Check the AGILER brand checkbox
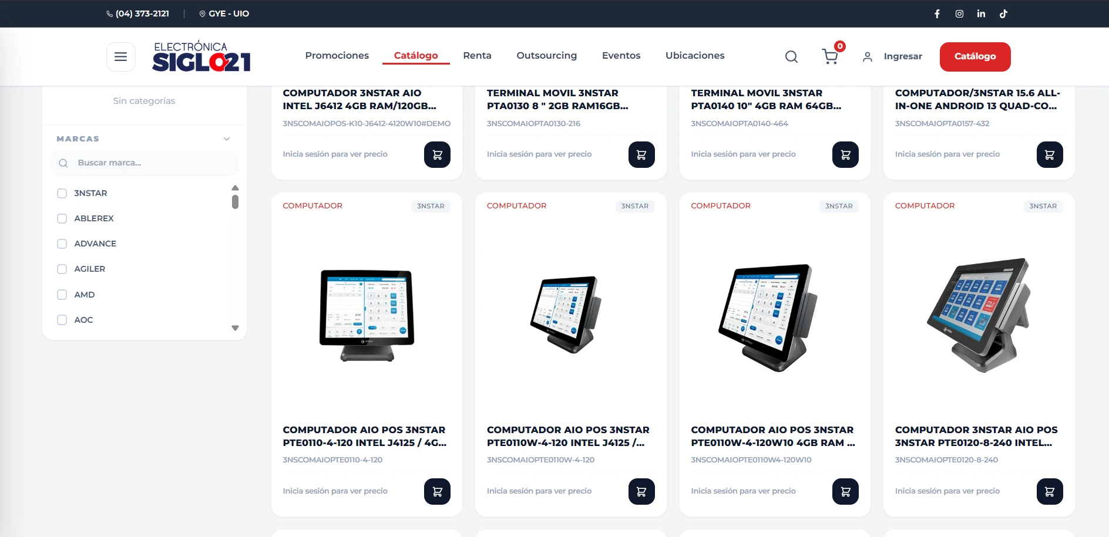 62,269
